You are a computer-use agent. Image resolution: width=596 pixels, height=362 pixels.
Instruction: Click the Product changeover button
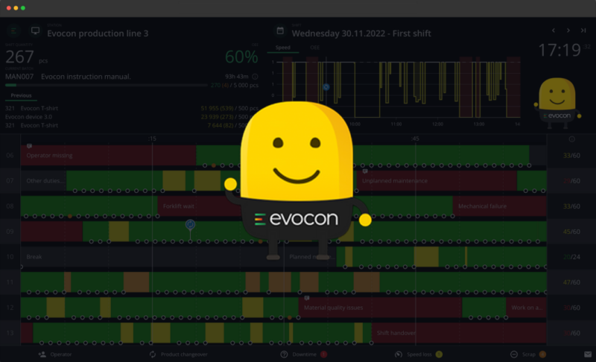[178, 355]
